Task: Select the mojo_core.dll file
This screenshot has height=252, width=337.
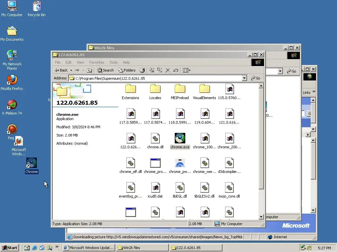Action: point(229,191)
